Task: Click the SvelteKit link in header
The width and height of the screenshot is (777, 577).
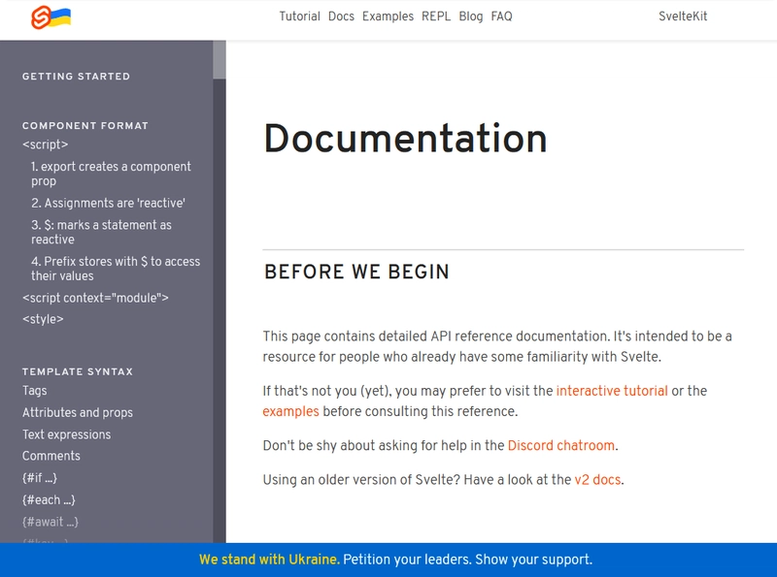Action: 683,16
